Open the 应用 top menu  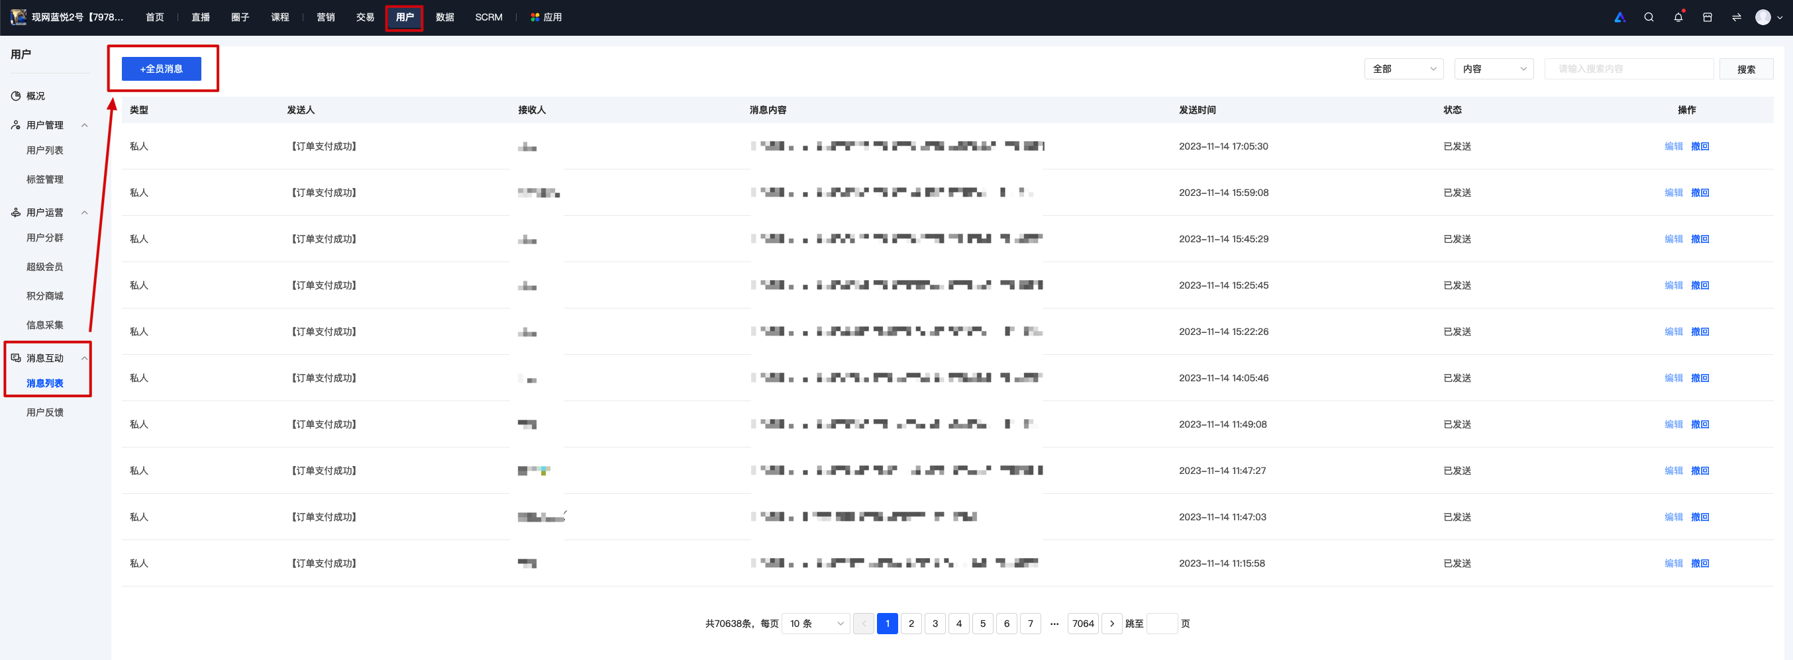pos(546,17)
